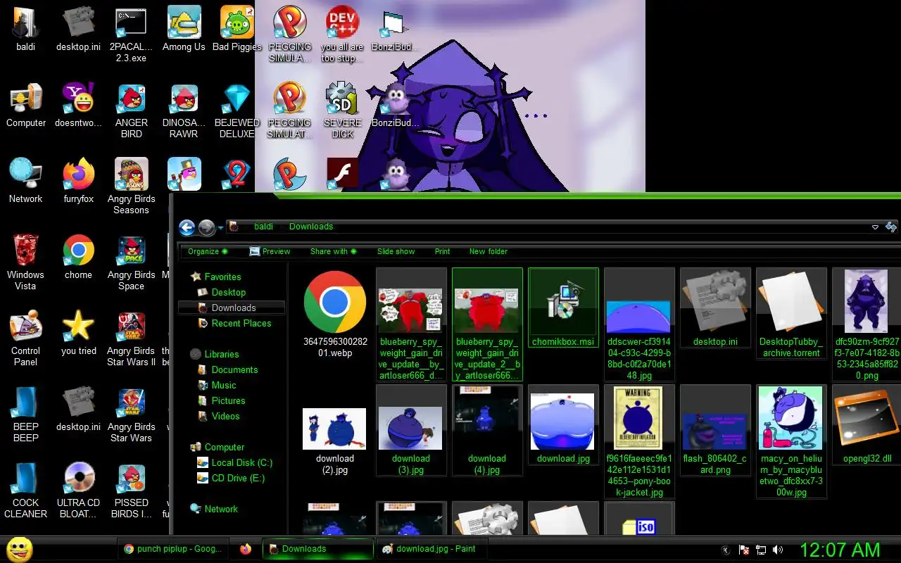
Task: Open the volume speaker tray icon
Action: 778,550
